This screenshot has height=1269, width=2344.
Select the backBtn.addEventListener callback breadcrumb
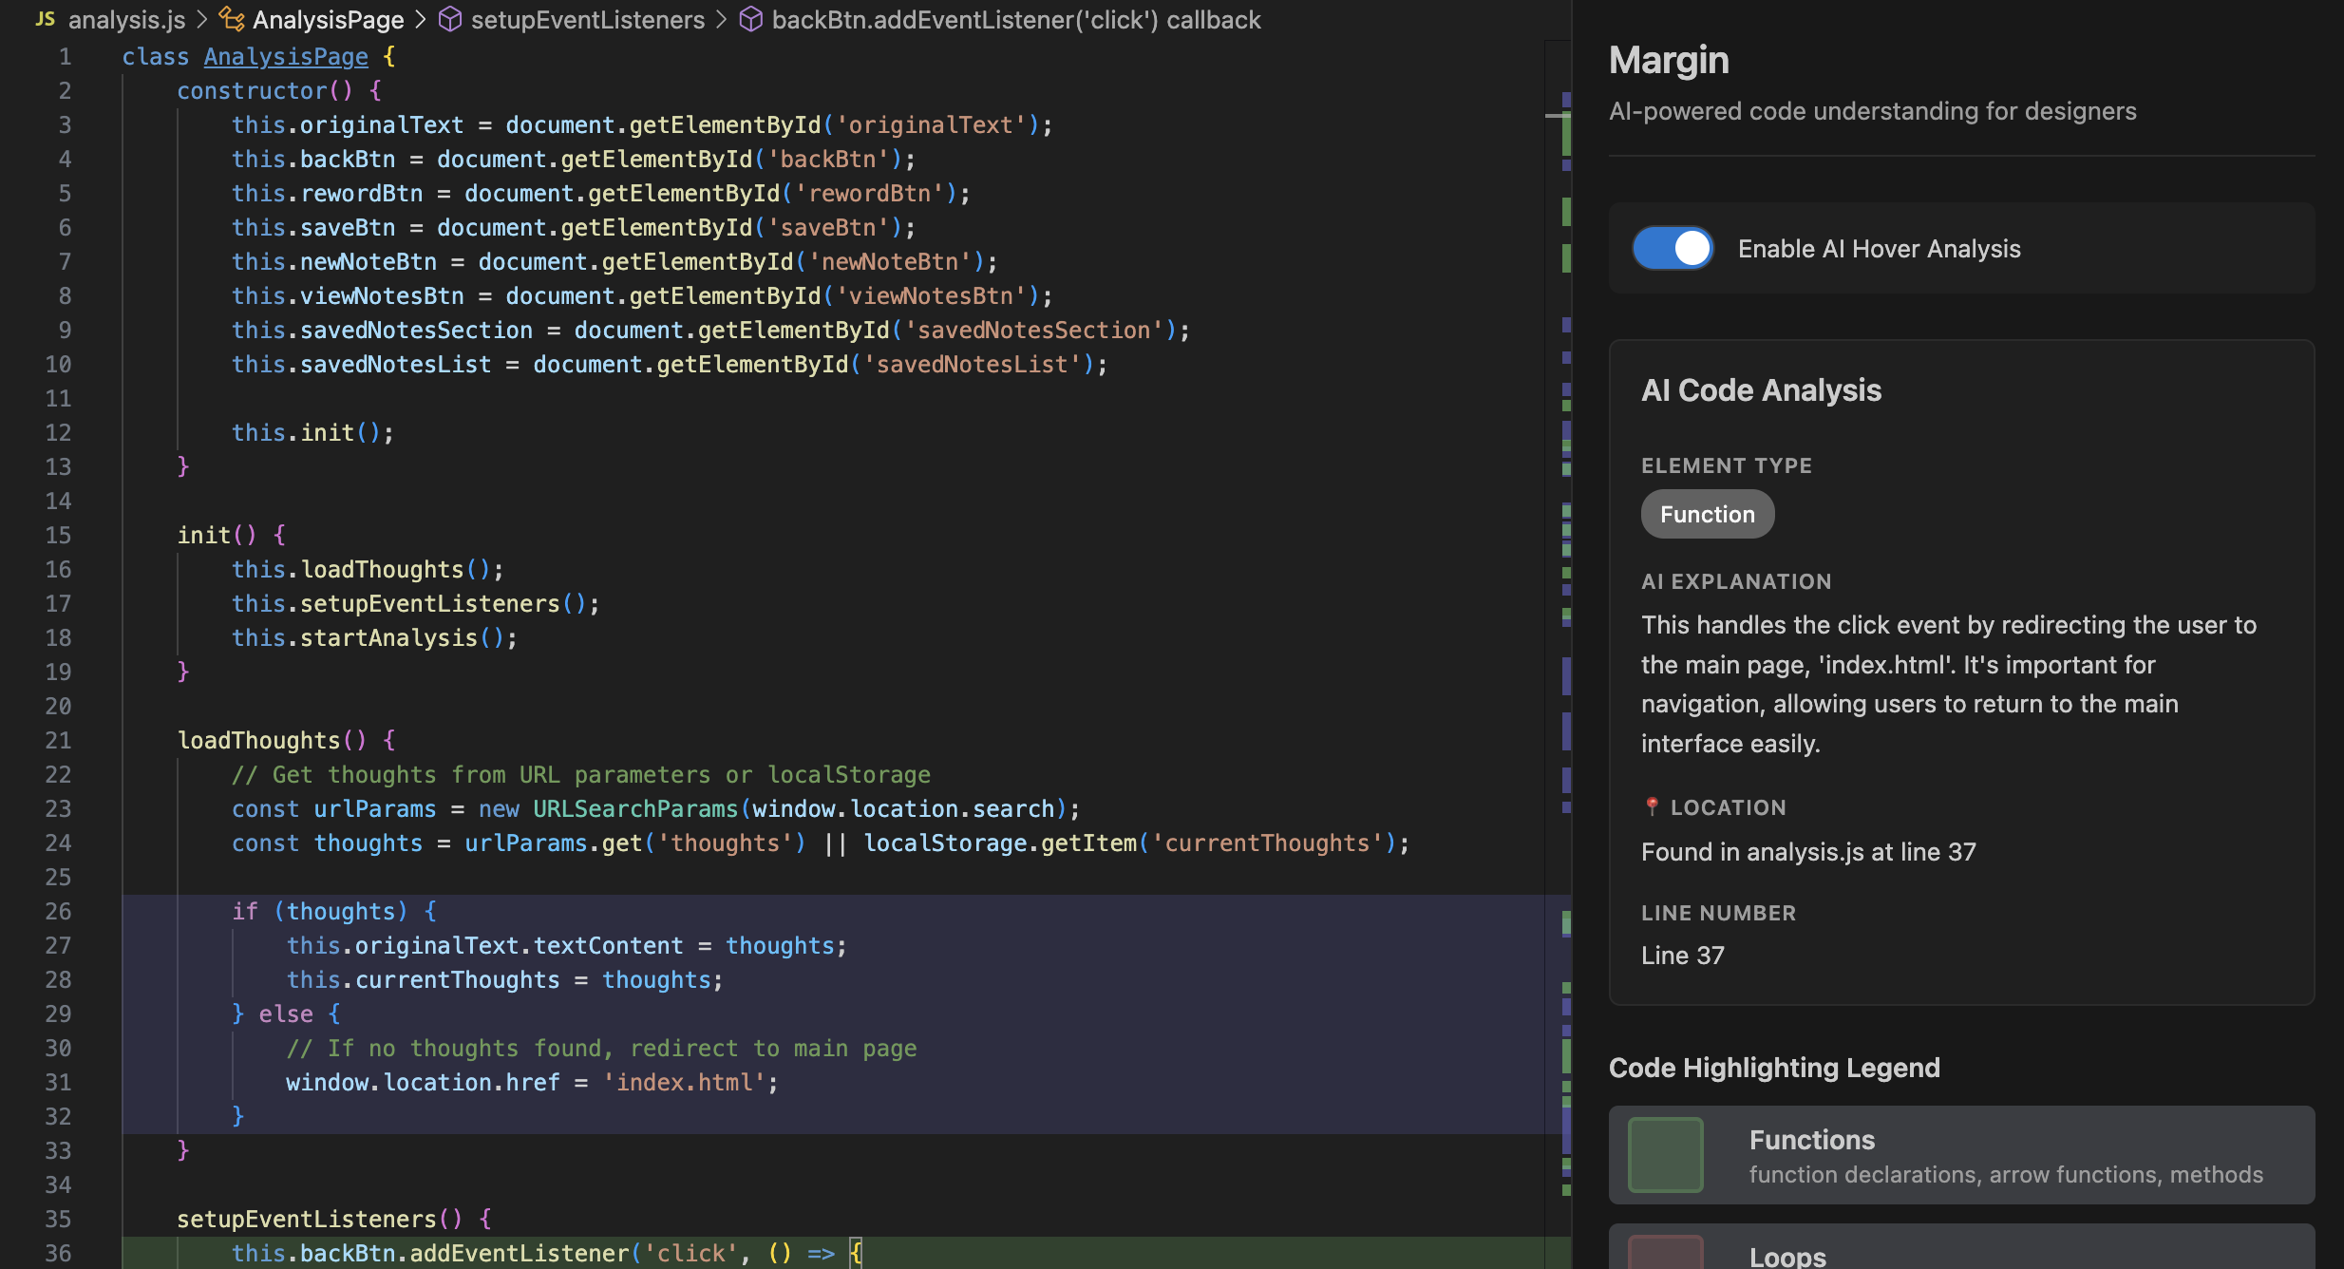(x=1015, y=19)
